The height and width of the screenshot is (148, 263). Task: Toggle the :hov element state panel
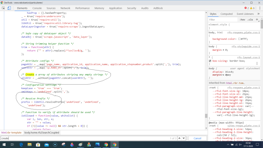pyautogui.click(x=242, y=20)
